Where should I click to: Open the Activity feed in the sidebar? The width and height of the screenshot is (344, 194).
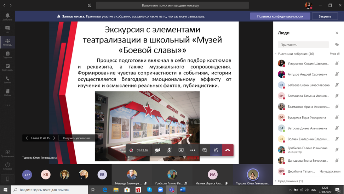pyautogui.click(x=7, y=16)
